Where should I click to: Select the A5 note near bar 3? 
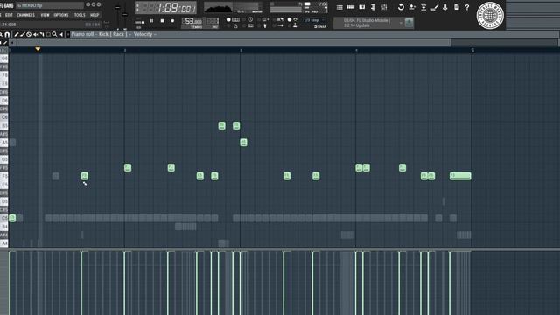coord(243,143)
